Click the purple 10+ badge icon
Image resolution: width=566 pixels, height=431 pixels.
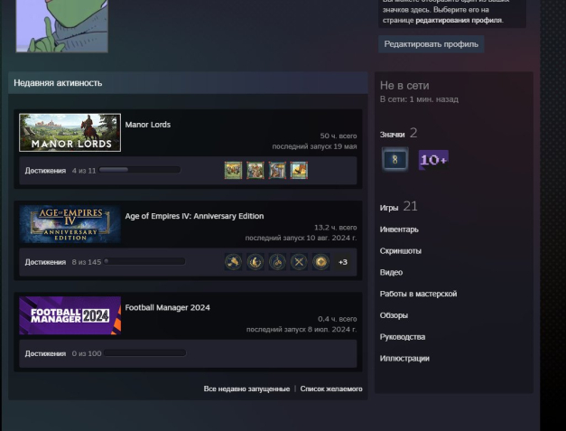click(x=433, y=160)
